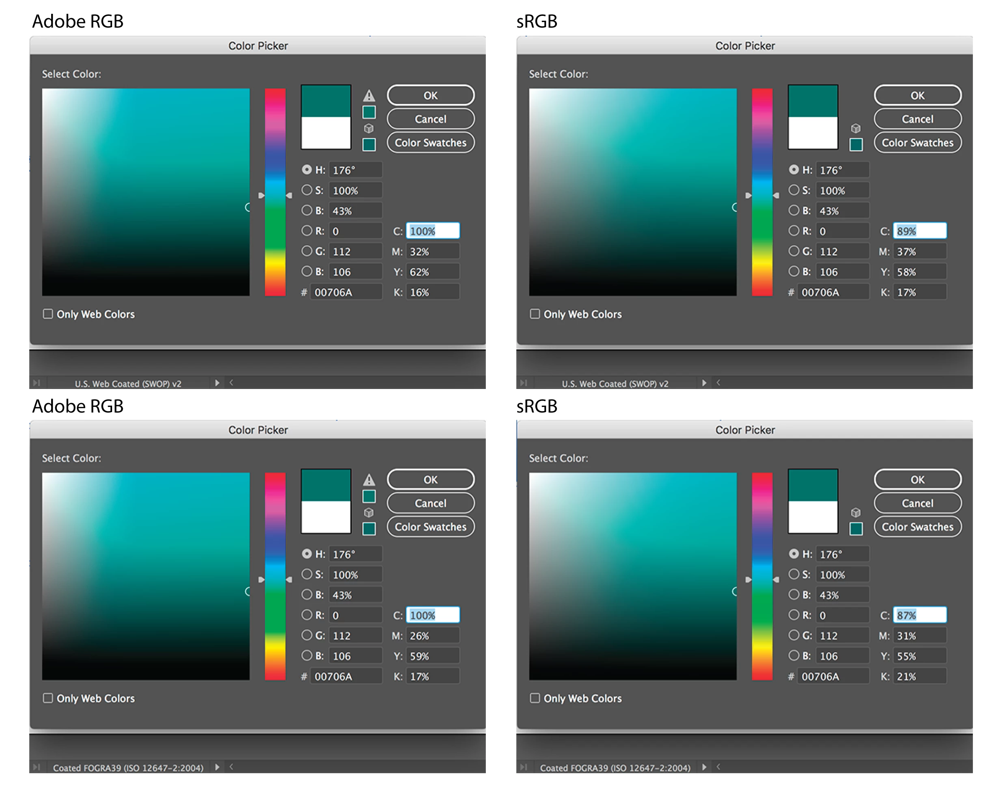
Task: Open status popup arrow beside the sRGB FOGRA39 label
Action: [704, 767]
